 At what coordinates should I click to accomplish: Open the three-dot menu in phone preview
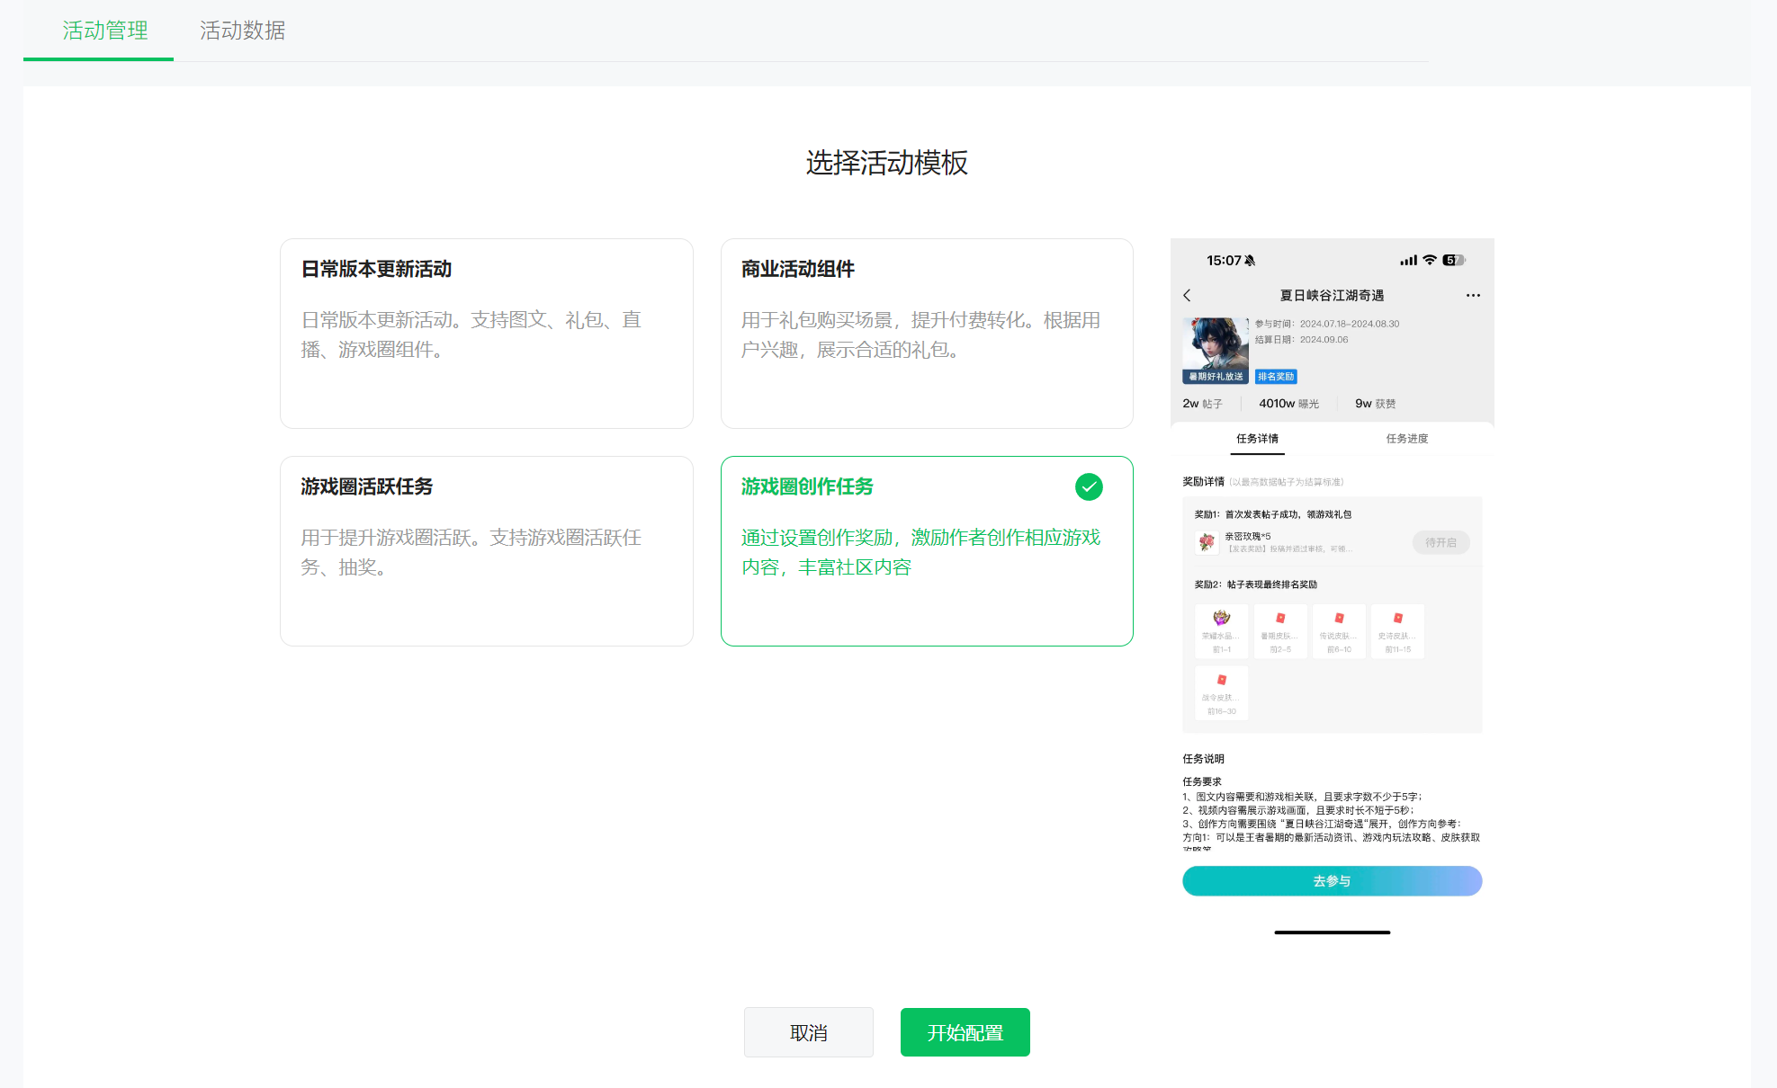coord(1473,295)
